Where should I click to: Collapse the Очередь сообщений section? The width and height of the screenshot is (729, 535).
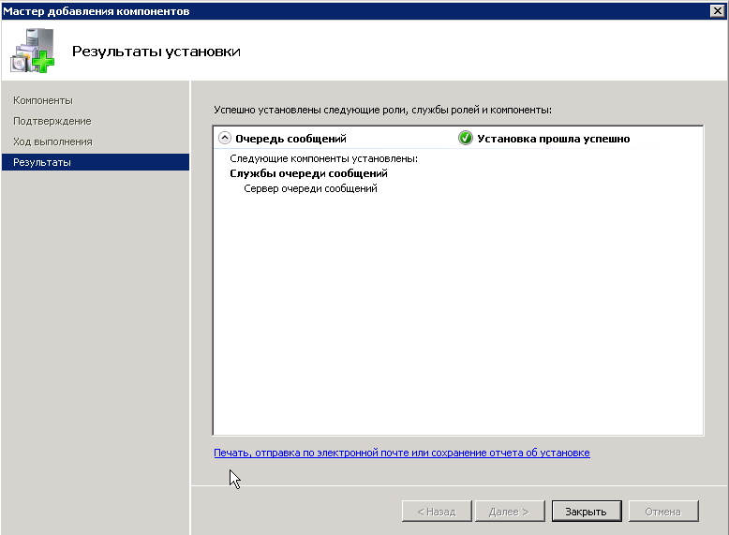click(x=224, y=139)
